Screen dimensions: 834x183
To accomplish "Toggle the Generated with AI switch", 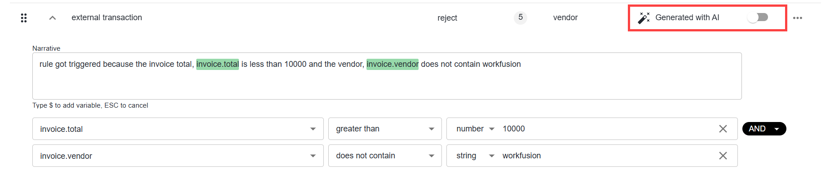I will pos(758,17).
